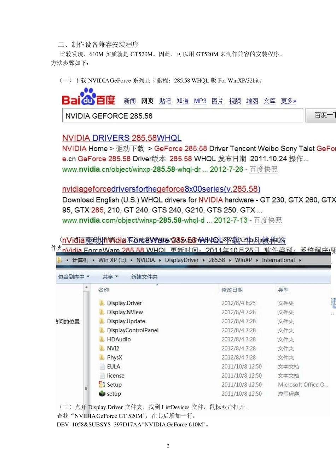
Task: Select the NVI2 folder icon
Action: (x=102, y=348)
